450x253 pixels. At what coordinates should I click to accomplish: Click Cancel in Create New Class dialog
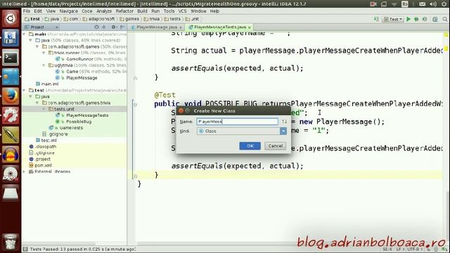click(275, 145)
